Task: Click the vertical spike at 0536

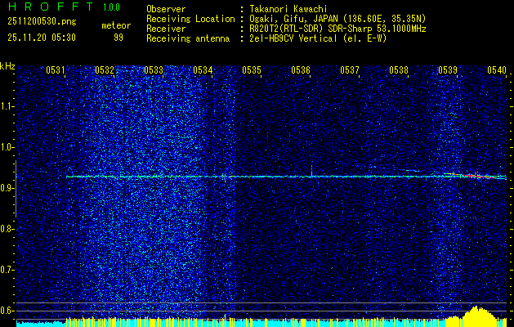Action: 311,171
